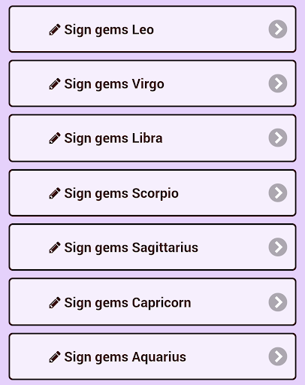Image resolution: width=305 pixels, height=385 pixels.
Task: Open the Sign gems Leo item
Action: (152, 29)
